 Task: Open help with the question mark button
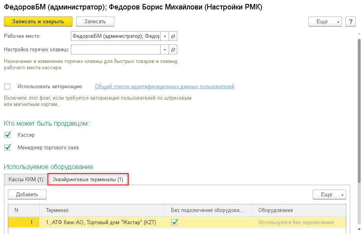[350, 22]
